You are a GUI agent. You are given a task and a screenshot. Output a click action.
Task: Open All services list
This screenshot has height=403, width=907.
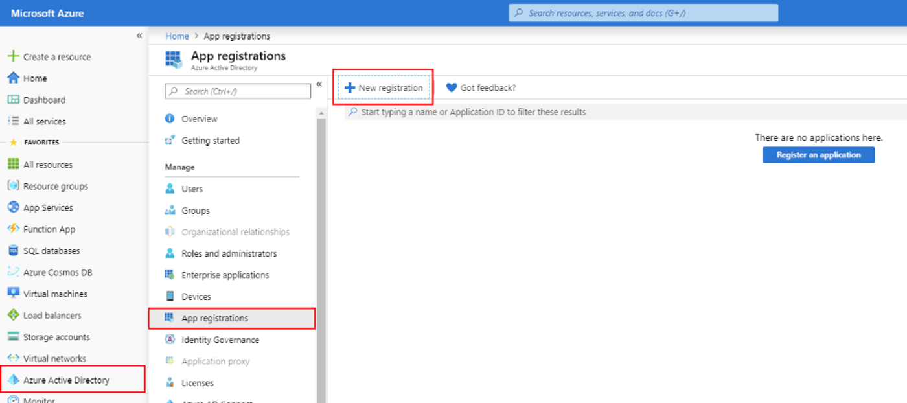44,121
